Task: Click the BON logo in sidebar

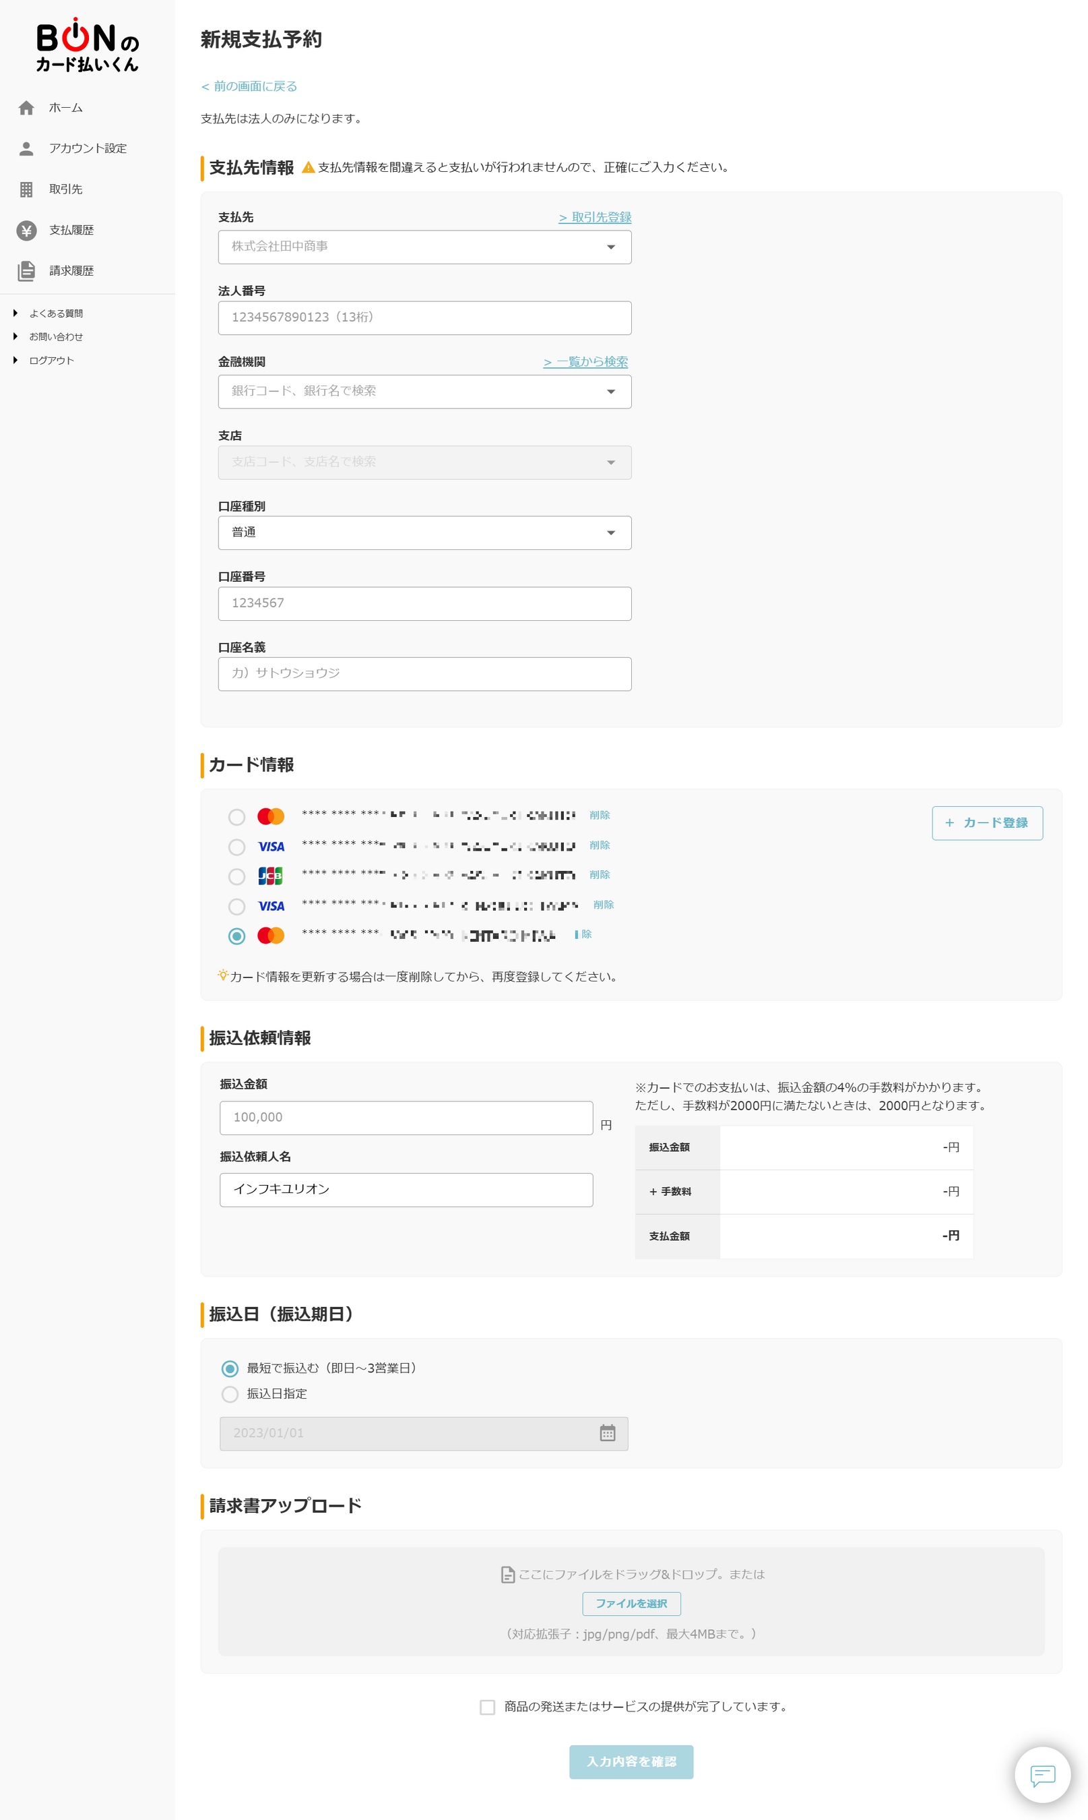Action: 88,45
